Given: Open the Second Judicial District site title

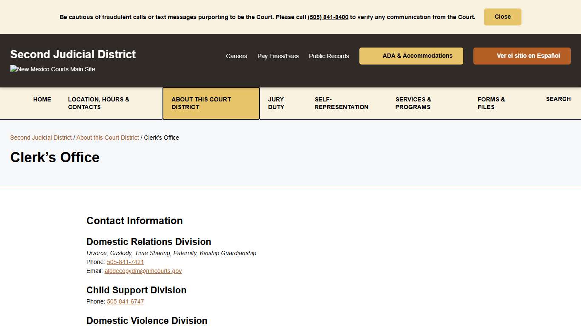Looking at the screenshot, I should click(73, 54).
